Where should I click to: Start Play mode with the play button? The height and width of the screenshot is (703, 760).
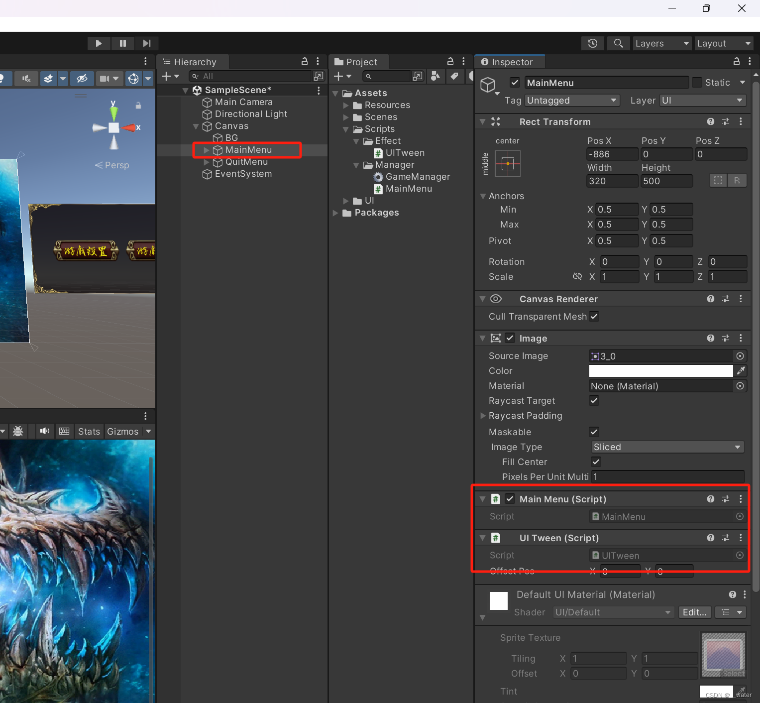pyautogui.click(x=99, y=43)
